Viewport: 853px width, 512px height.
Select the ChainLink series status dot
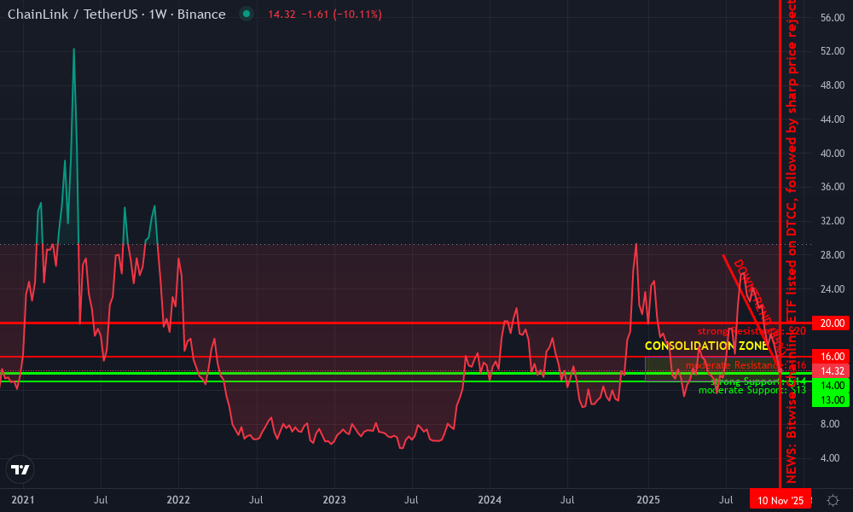[x=247, y=15]
